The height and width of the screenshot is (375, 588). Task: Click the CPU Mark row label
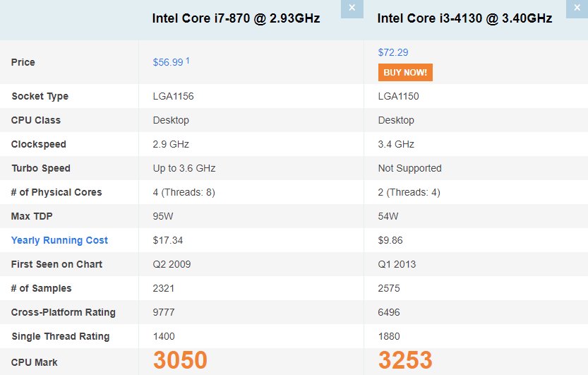pos(34,362)
